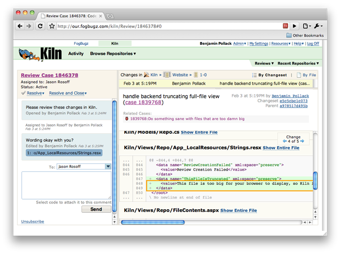Switch to the FogBugz tab

click(81, 44)
